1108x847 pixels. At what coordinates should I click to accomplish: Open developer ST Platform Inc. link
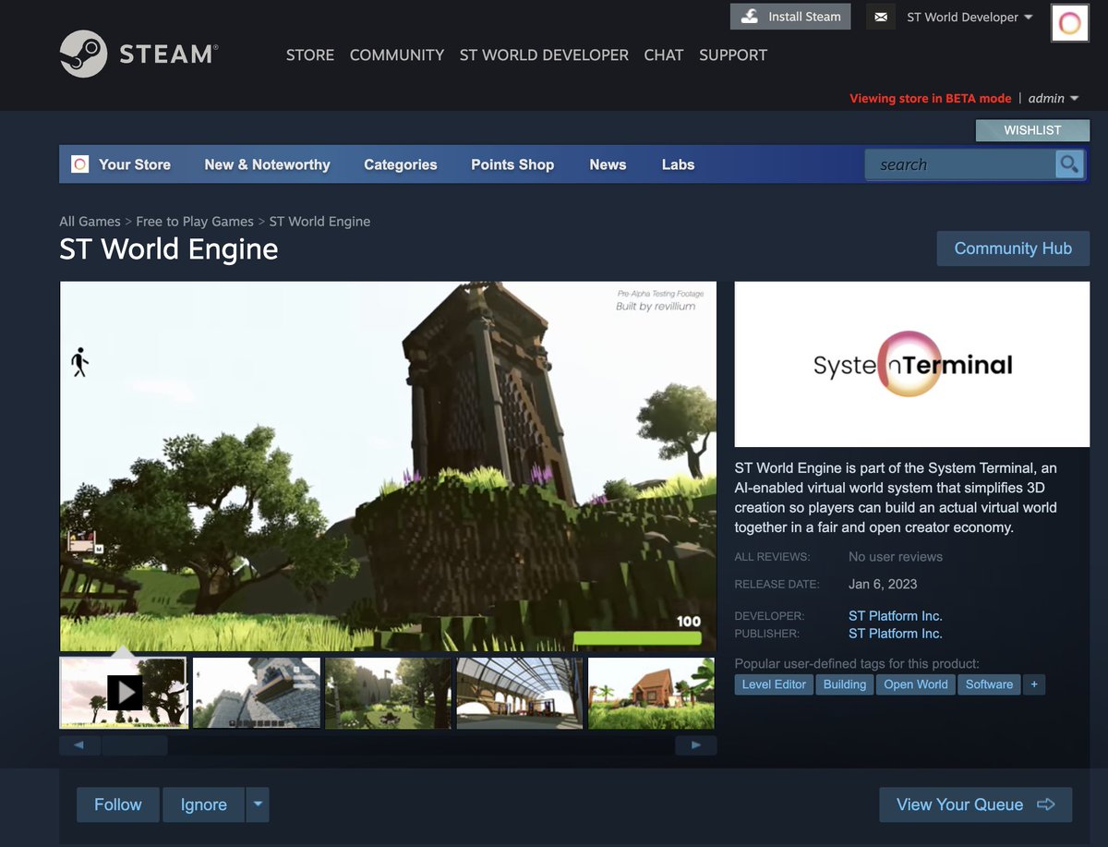click(x=896, y=616)
